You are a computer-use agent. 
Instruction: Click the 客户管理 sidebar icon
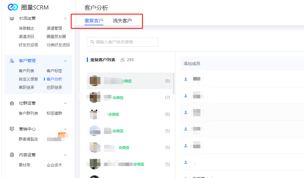12,61
